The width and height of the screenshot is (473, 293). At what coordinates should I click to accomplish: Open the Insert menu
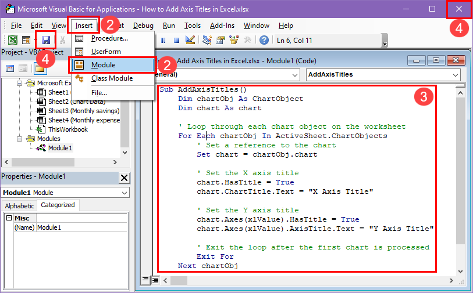tap(84, 26)
